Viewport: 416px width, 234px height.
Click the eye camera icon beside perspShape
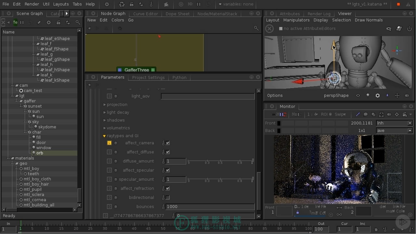pyautogui.click(x=358, y=96)
